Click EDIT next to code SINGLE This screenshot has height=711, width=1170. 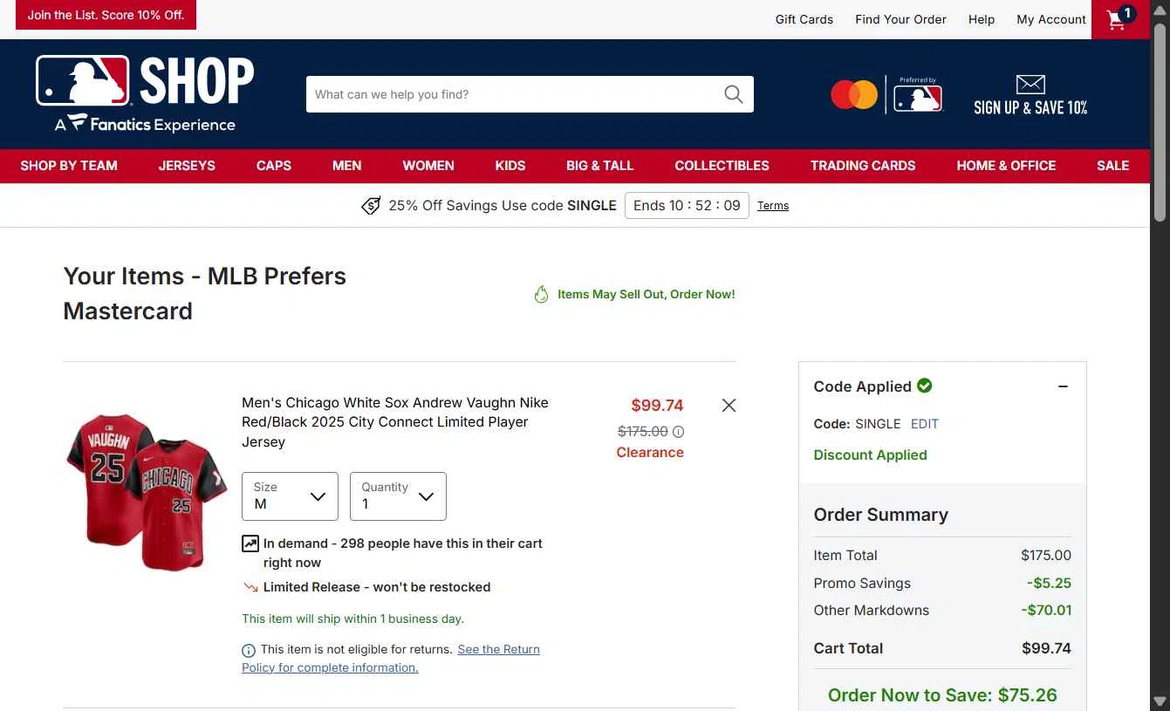925,424
